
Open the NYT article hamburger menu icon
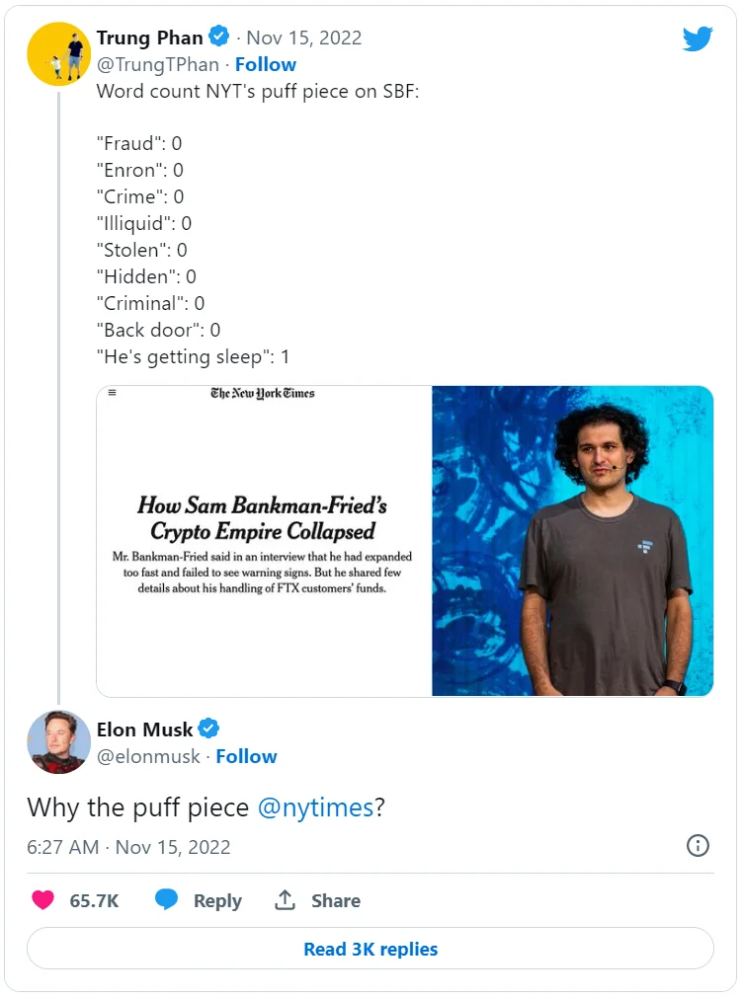click(112, 393)
